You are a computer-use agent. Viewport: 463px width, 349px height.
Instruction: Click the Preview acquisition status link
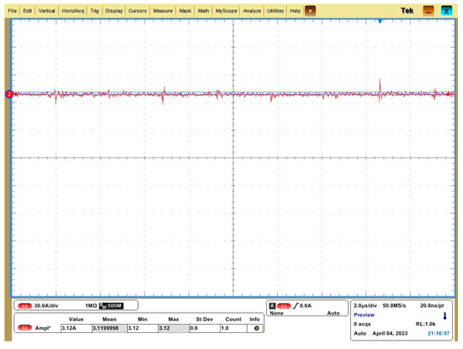pos(364,315)
